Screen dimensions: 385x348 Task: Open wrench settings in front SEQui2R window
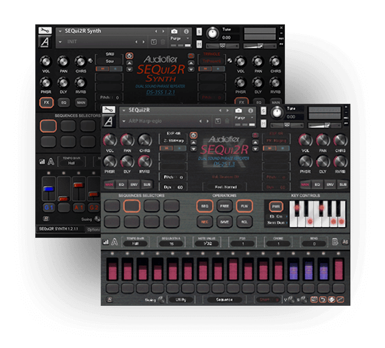coord(108,110)
